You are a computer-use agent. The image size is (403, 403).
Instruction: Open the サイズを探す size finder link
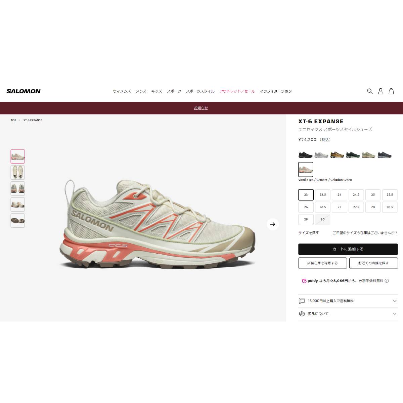pos(309,233)
